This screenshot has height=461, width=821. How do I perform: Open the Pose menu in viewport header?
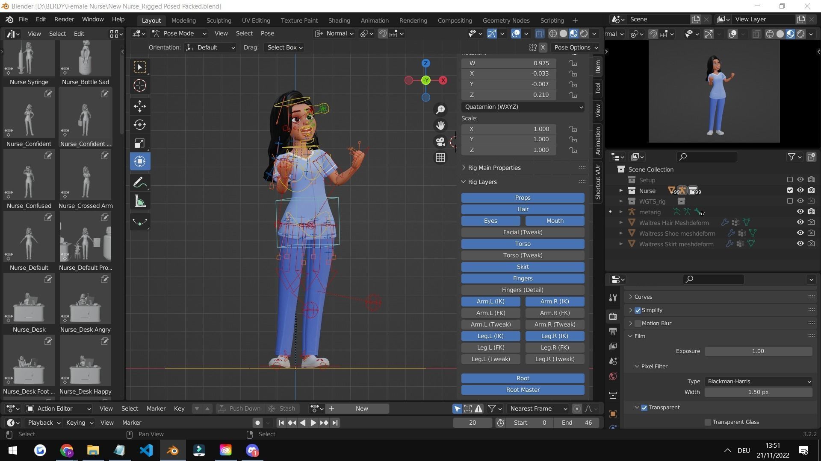(x=267, y=33)
